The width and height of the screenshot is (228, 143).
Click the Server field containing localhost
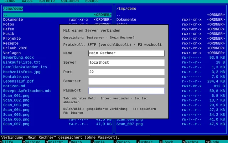pyautogui.click(x=126, y=63)
